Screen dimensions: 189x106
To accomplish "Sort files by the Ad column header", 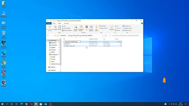I will click(64, 39).
